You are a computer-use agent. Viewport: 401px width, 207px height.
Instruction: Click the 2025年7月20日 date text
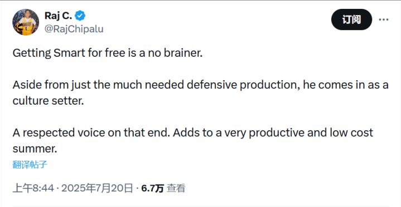(x=97, y=189)
